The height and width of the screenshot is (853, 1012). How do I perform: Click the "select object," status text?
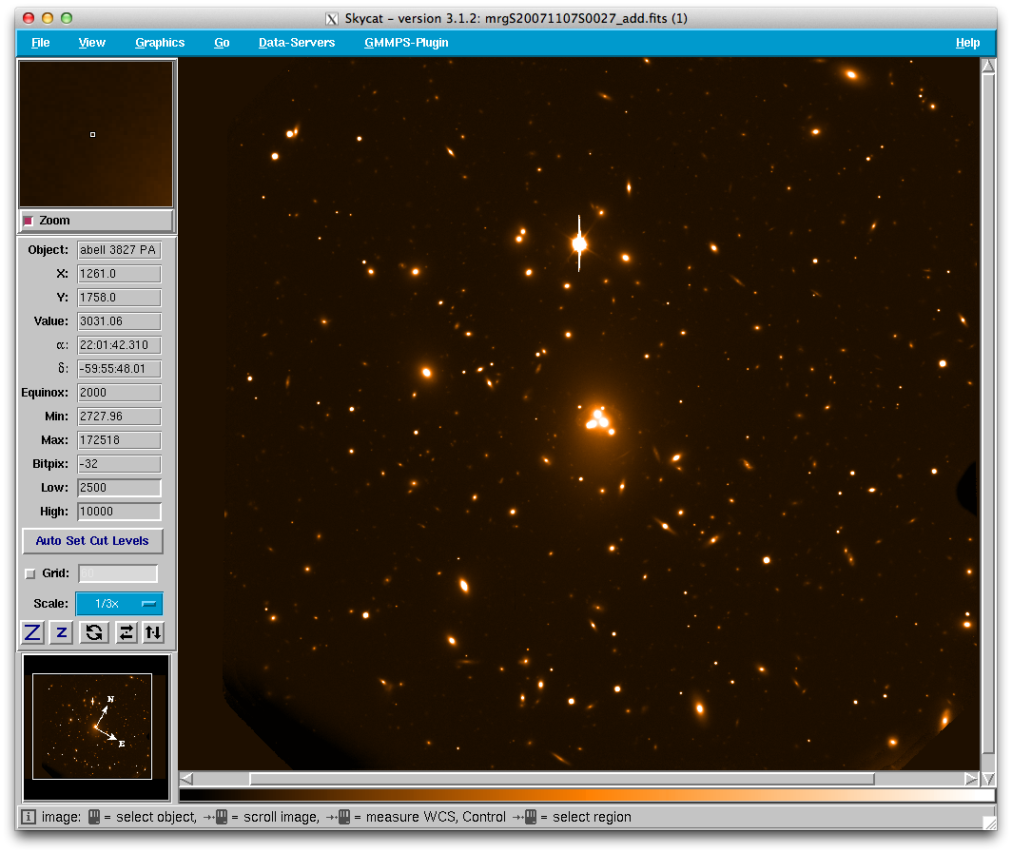click(157, 817)
